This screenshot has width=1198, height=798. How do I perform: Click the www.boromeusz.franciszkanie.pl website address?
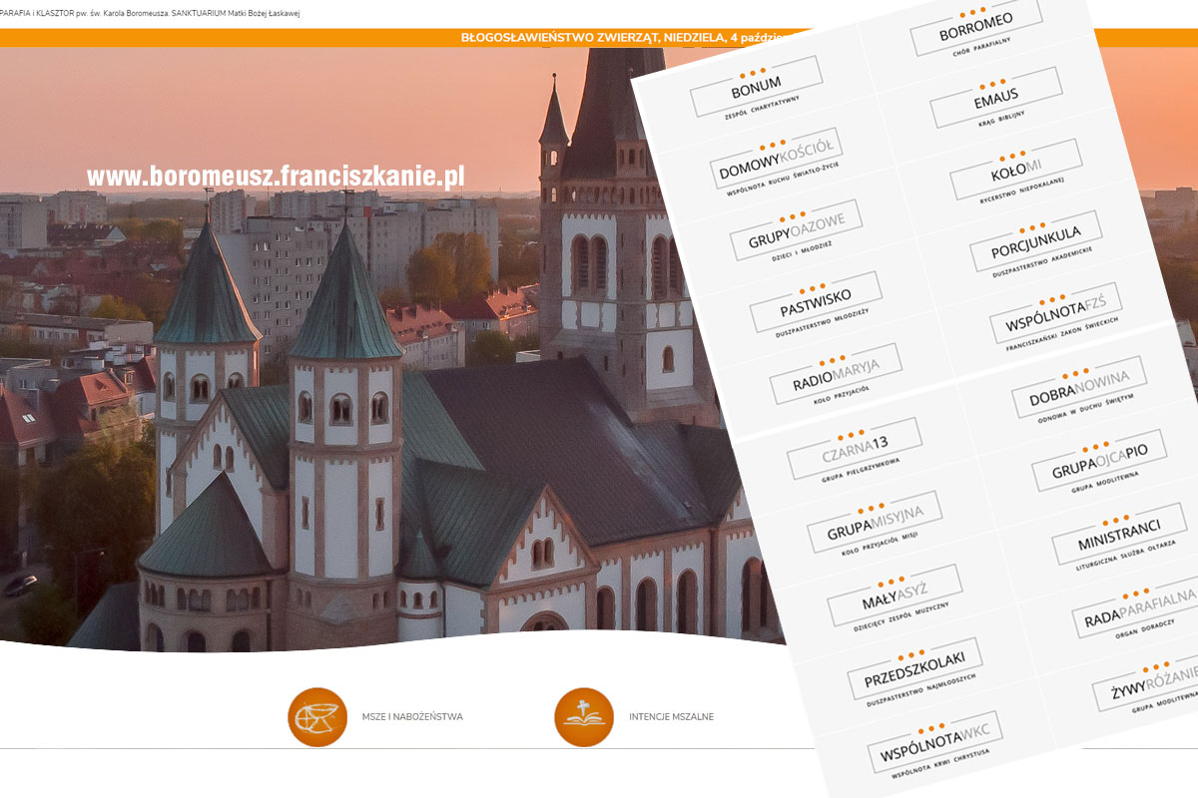point(276,177)
